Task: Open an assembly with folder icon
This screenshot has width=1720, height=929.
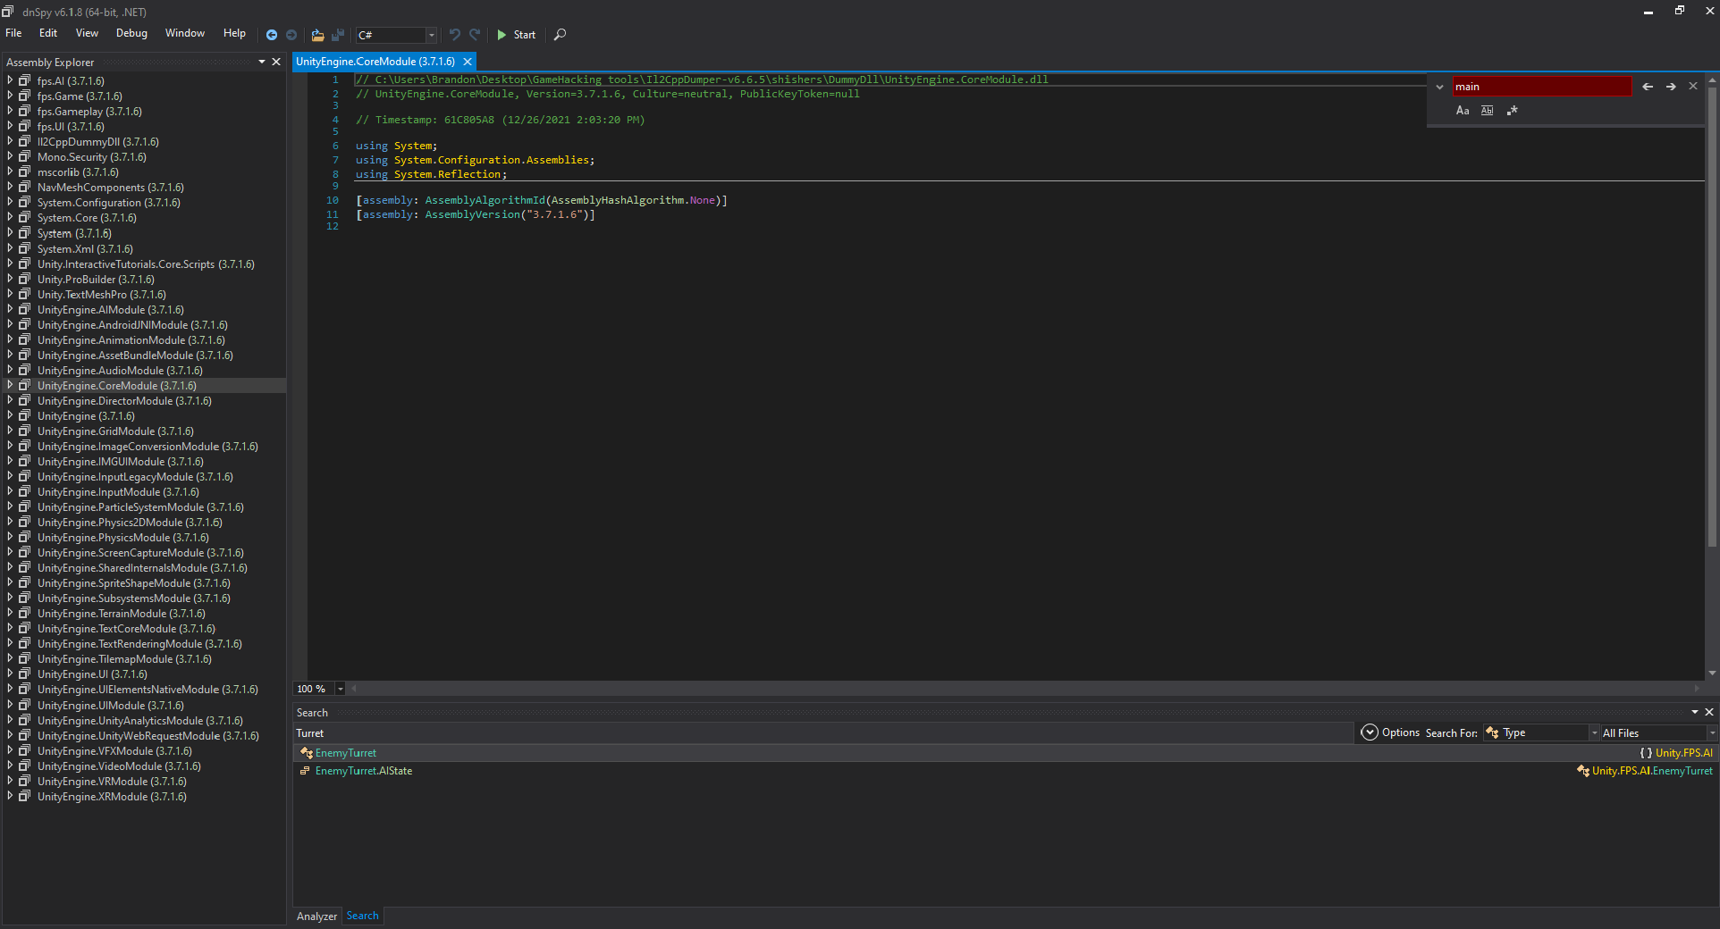Action: [318, 35]
